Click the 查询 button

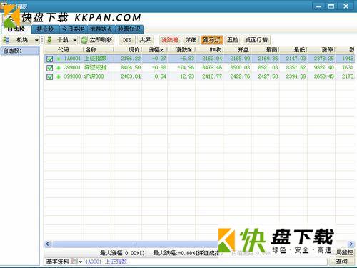tap(342, 262)
